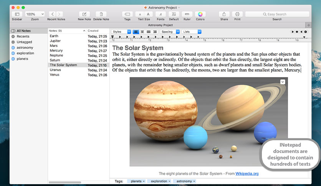This screenshot has height=186, width=321.
Task: Go forward to next recent note
Action: (60, 14)
